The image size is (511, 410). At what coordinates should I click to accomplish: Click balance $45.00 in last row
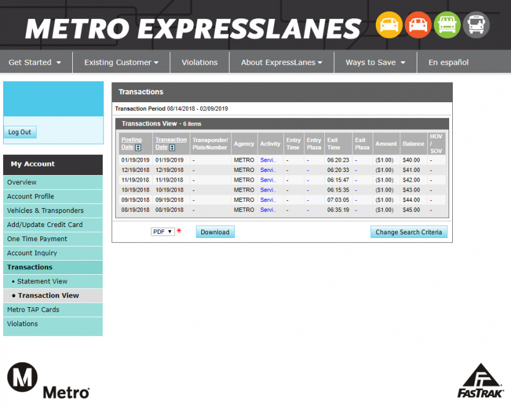pyautogui.click(x=411, y=210)
